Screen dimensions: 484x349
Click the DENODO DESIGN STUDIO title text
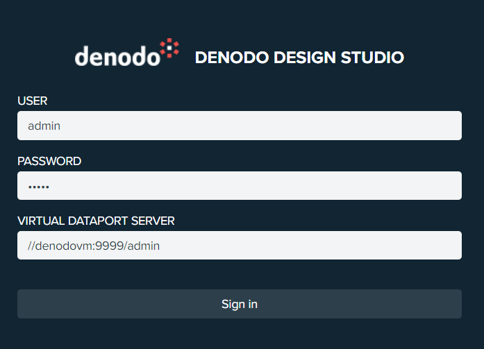tap(299, 58)
